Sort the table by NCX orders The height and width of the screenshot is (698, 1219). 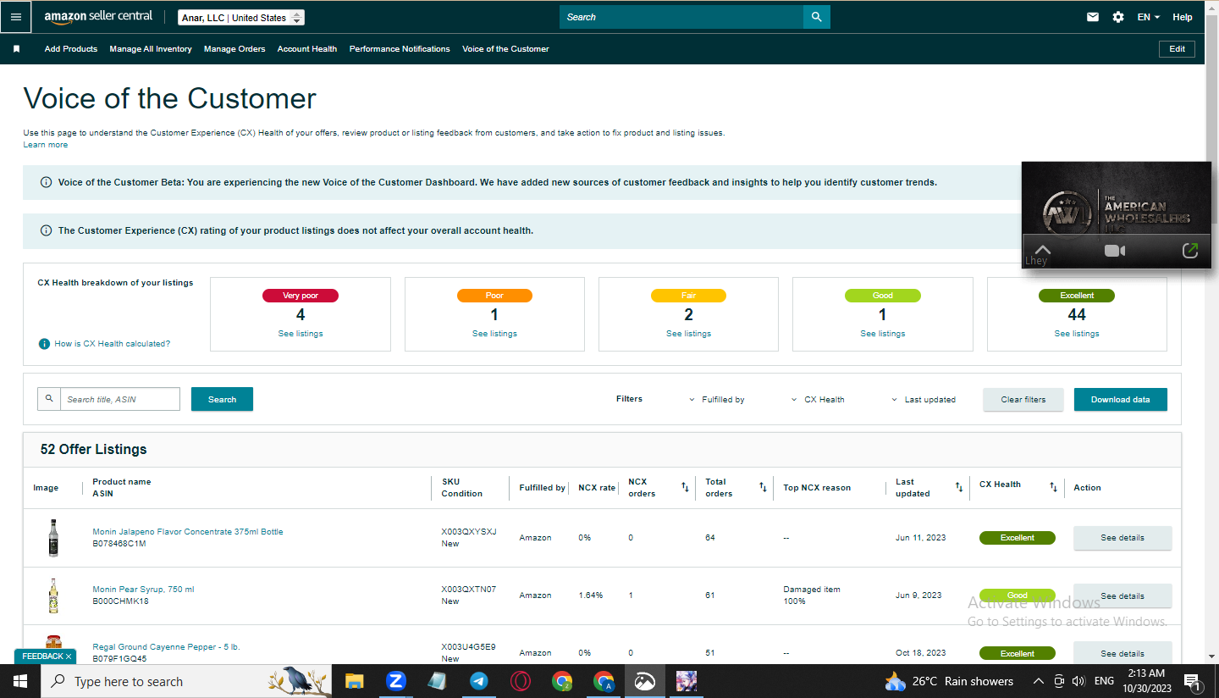point(685,487)
